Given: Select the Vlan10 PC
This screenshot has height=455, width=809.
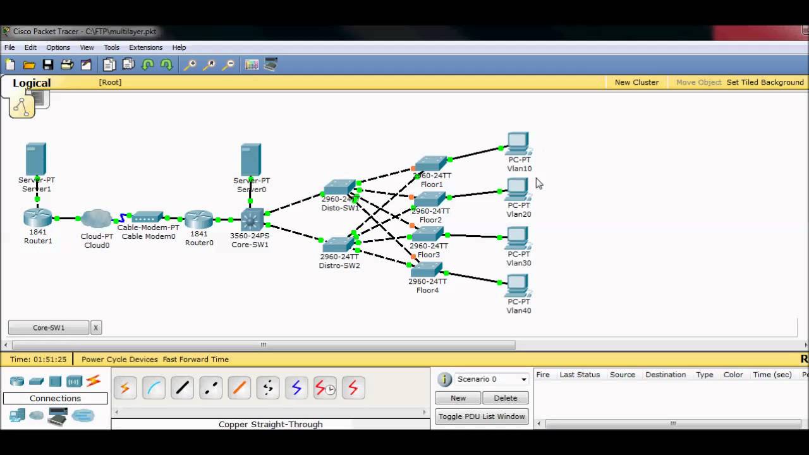Looking at the screenshot, I should pyautogui.click(x=518, y=143).
